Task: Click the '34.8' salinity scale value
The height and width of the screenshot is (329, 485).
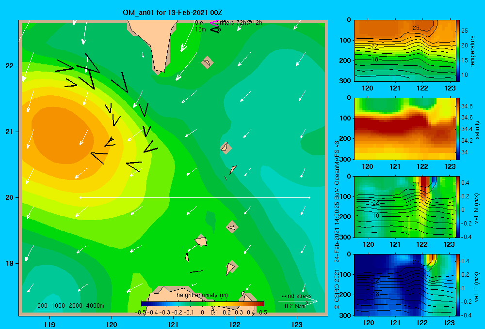Action: point(467,106)
